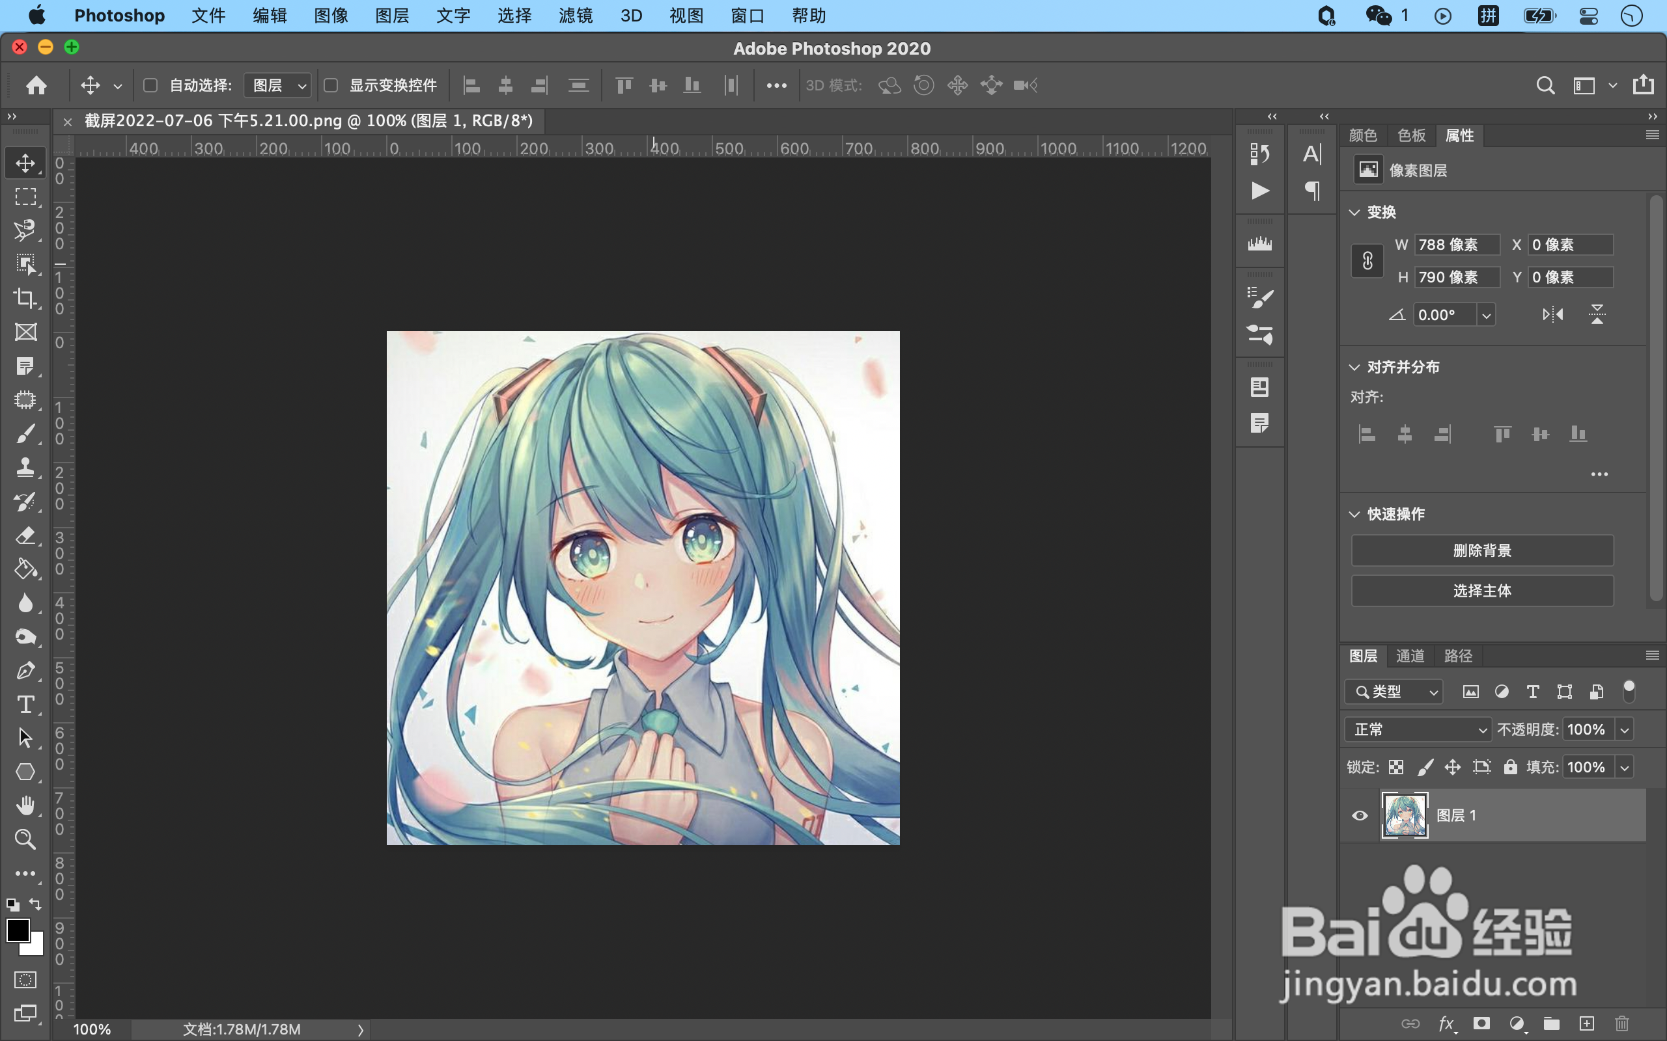Image resolution: width=1667 pixels, height=1041 pixels.
Task: Click the share icon at top right
Action: [1643, 85]
